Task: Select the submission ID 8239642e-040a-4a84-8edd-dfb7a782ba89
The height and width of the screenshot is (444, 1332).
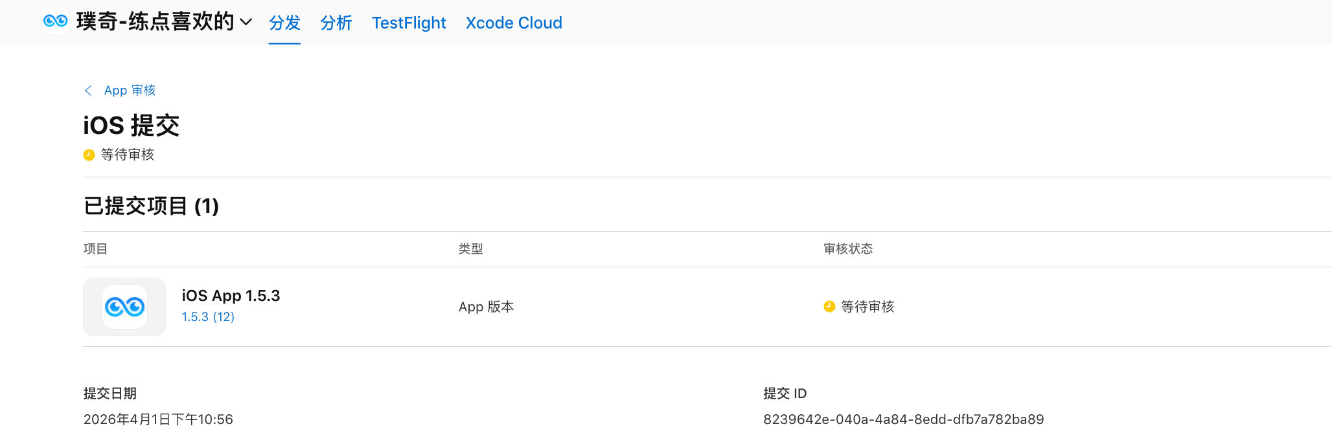Action: (904, 419)
